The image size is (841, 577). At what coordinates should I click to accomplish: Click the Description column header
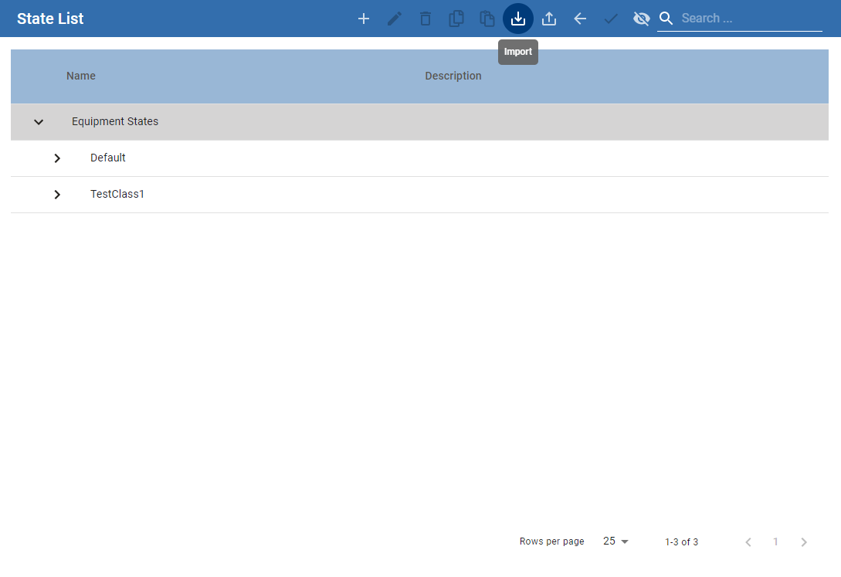pos(453,76)
